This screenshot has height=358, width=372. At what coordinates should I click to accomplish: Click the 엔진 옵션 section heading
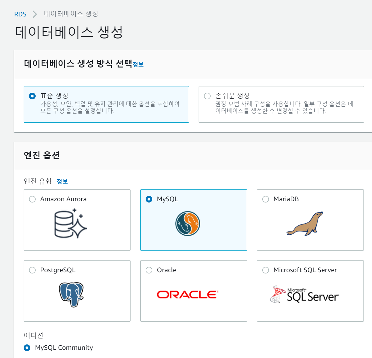tap(42, 155)
